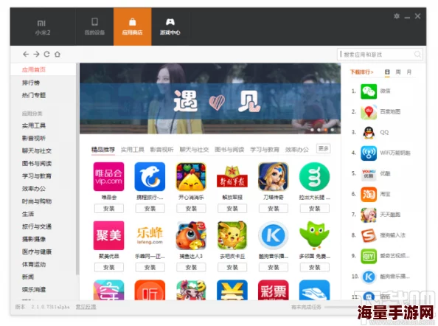
Task: Open the 聚美优品 app icon
Action: (108, 235)
